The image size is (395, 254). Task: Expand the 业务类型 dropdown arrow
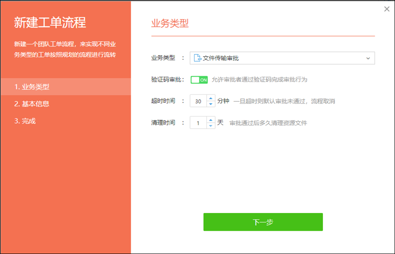tap(368, 58)
